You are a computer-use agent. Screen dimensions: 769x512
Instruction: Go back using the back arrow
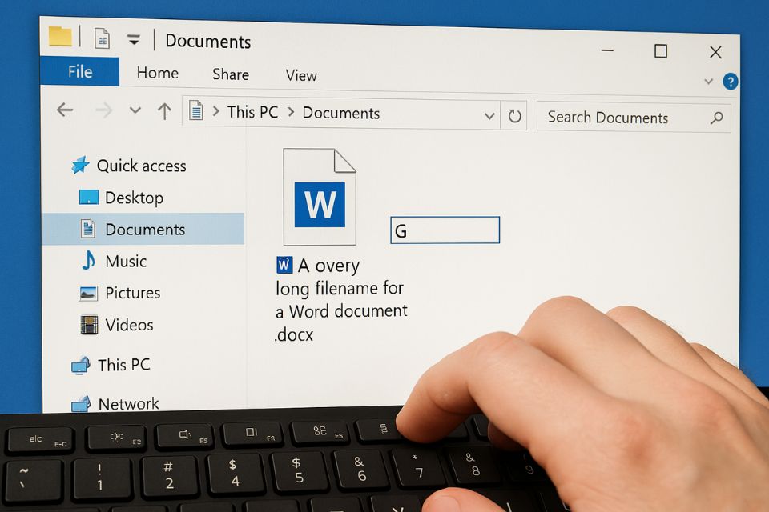pos(64,110)
